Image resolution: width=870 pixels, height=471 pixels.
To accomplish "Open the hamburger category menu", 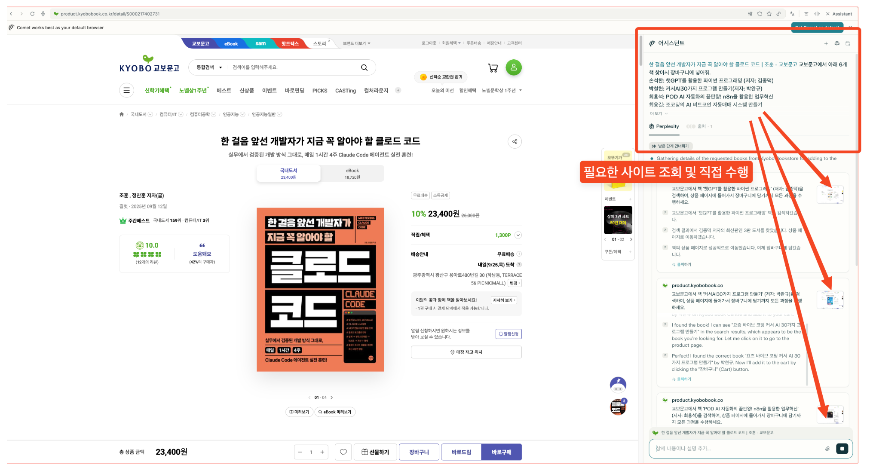I will pyautogui.click(x=126, y=90).
